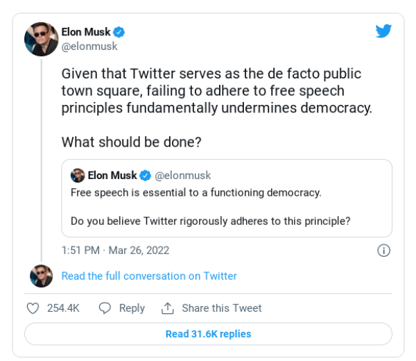Click the small avatar in the quoted tweet
This screenshot has width=416, height=361.
pyautogui.click(x=78, y=176)
